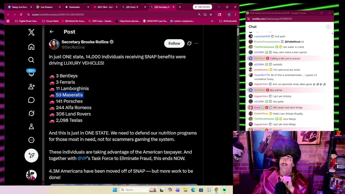Compose a new post
The width and height of the screenshot is (345, 194).
pos(31,155)
